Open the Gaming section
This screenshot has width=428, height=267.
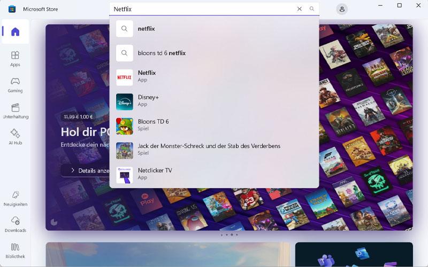tap(16, 85)
